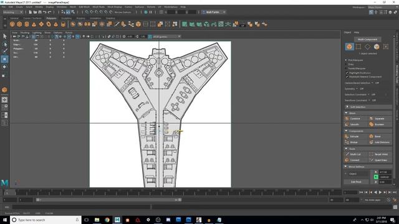Select the Pick/Marquee radio button
This screenshot has width=399, height=224.
tap(346, 60)
